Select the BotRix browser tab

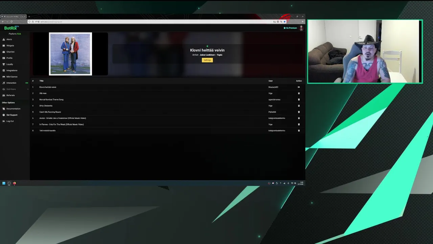click(13, 17)
